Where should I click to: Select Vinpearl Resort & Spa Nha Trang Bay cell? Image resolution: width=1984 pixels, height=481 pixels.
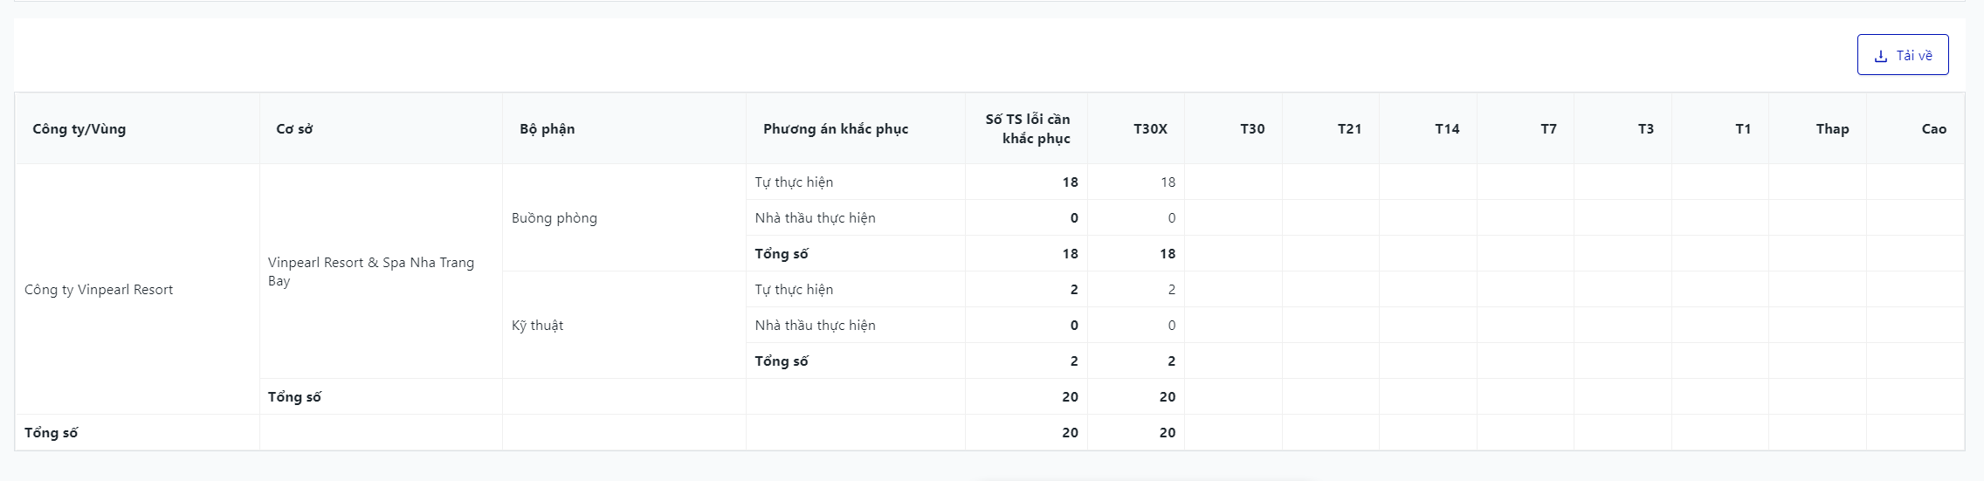click(371, 271)
